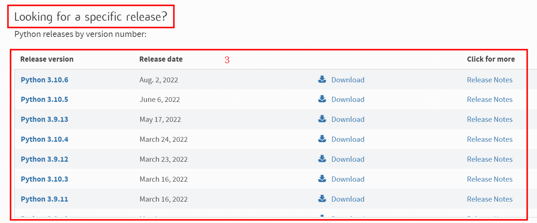This screenshot has height=223, width=537.
Task: Click the March 24, 2022 release date
Action: 164,140
